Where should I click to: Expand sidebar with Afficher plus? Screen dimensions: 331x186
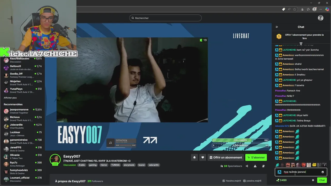tap(10, 98)
